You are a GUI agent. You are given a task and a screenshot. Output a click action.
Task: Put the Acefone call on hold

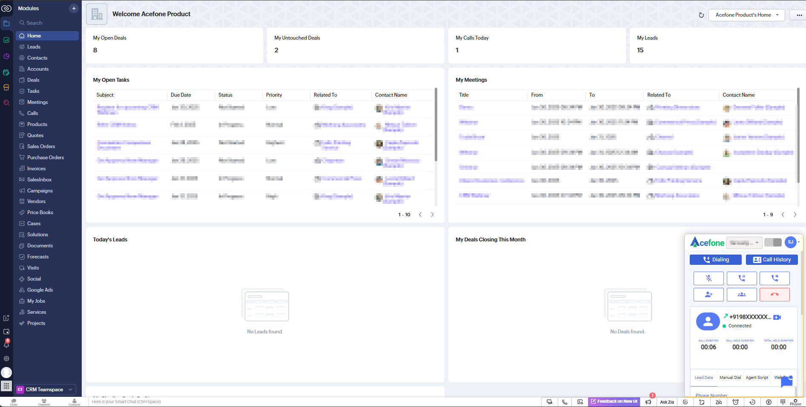click(x=742, y=278)
